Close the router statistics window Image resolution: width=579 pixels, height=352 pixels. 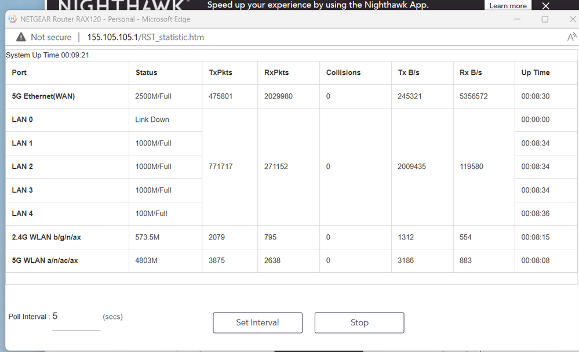573,19
